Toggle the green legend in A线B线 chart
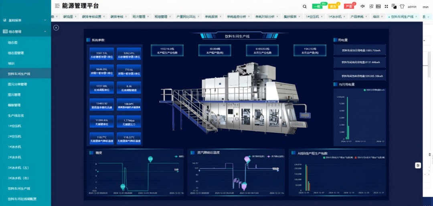 click(338, 157)
